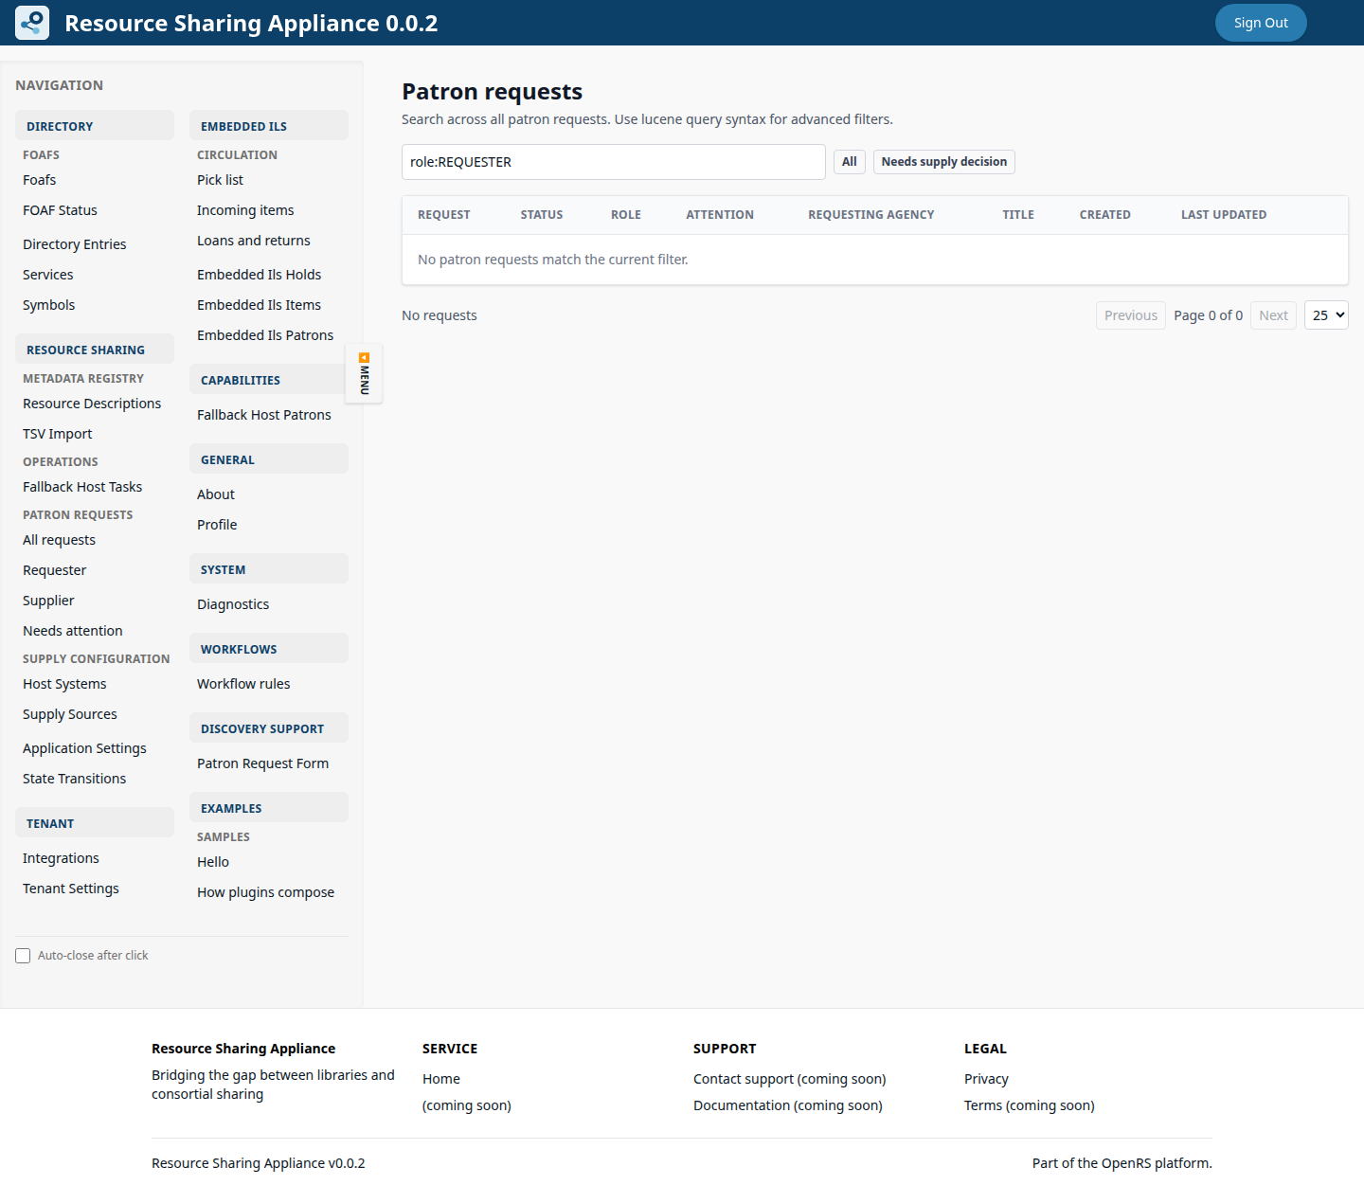
Task: Open Profile under General
Action: [217, 525]
